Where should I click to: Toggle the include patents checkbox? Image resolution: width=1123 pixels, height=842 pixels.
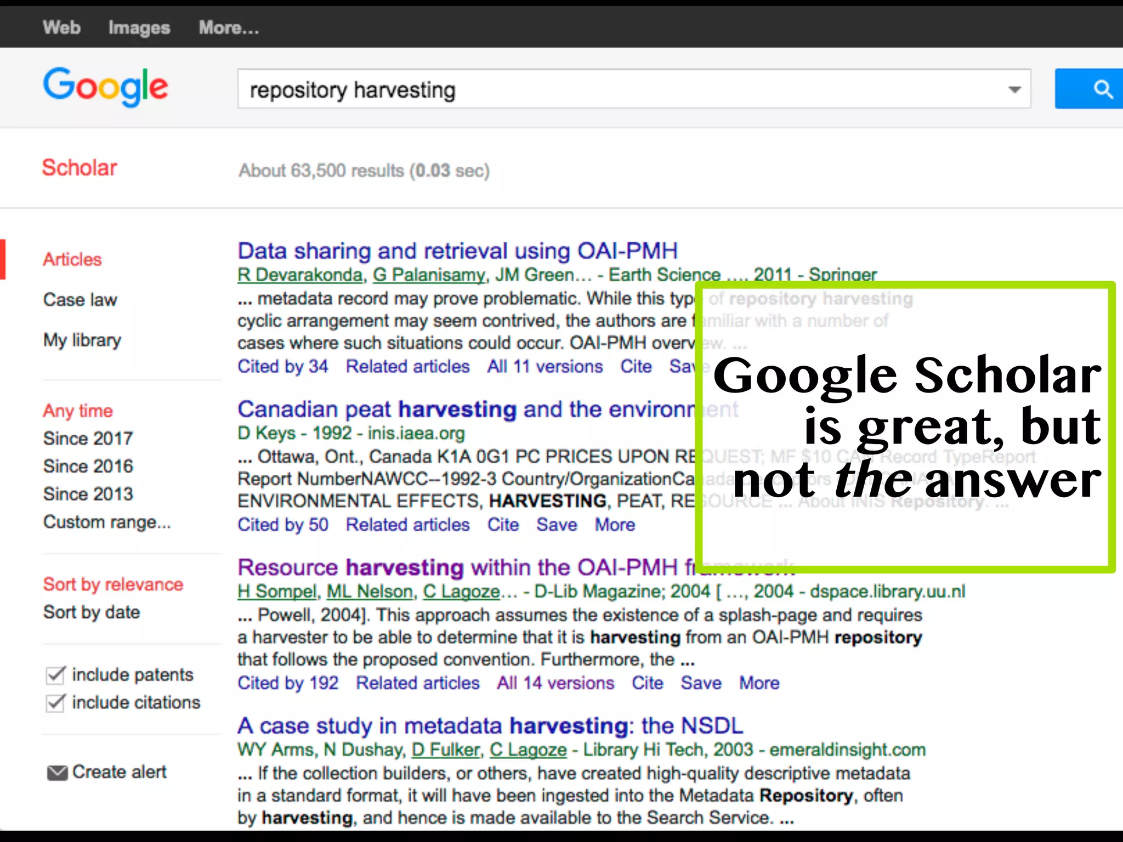tap(56, 675)
